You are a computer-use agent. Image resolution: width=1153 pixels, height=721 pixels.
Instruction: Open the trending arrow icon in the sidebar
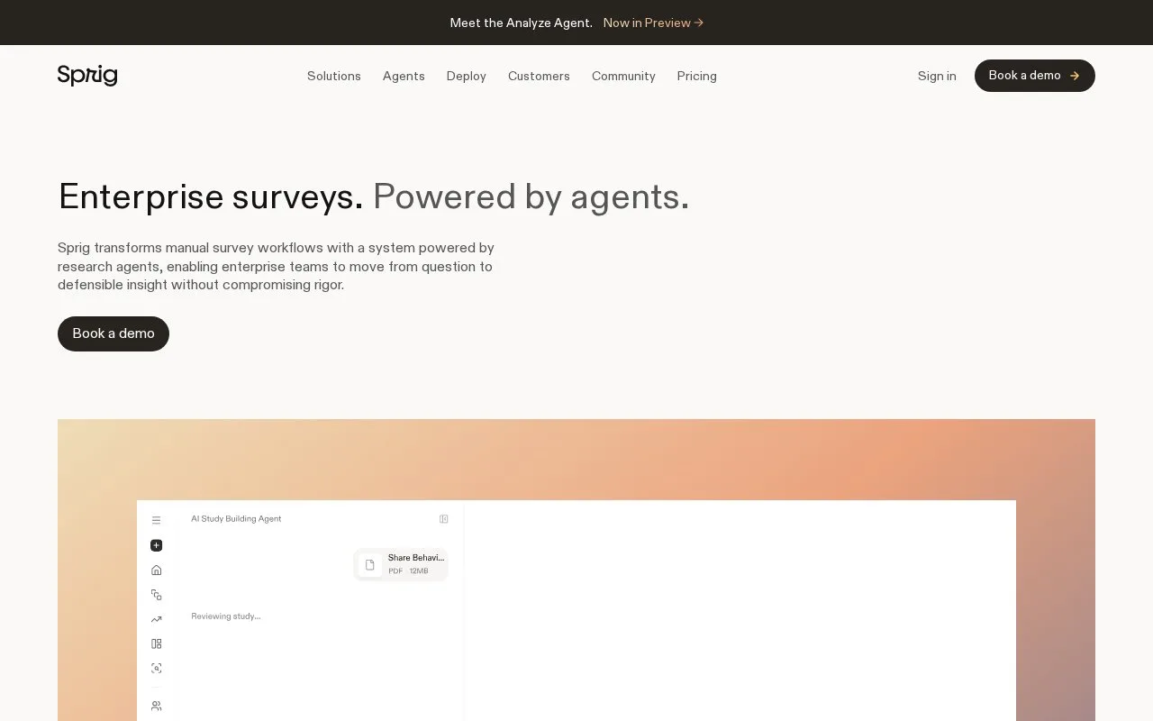point(156,619)
